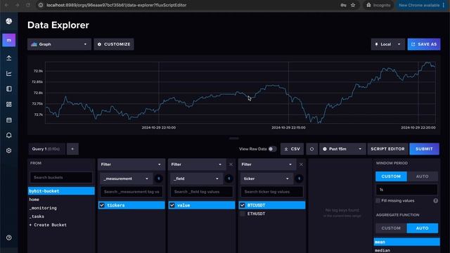Open the InfluxDB logo home icon

pyautogui.click(x=9, y=21)
